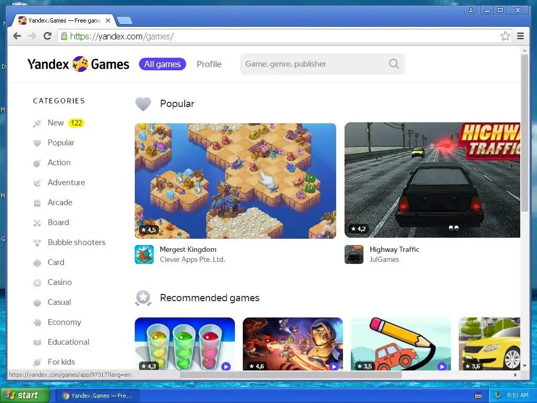Open the Bubble shooters category link
The width and height of the screenshot is (537, 403).
[x=77, y=242]
